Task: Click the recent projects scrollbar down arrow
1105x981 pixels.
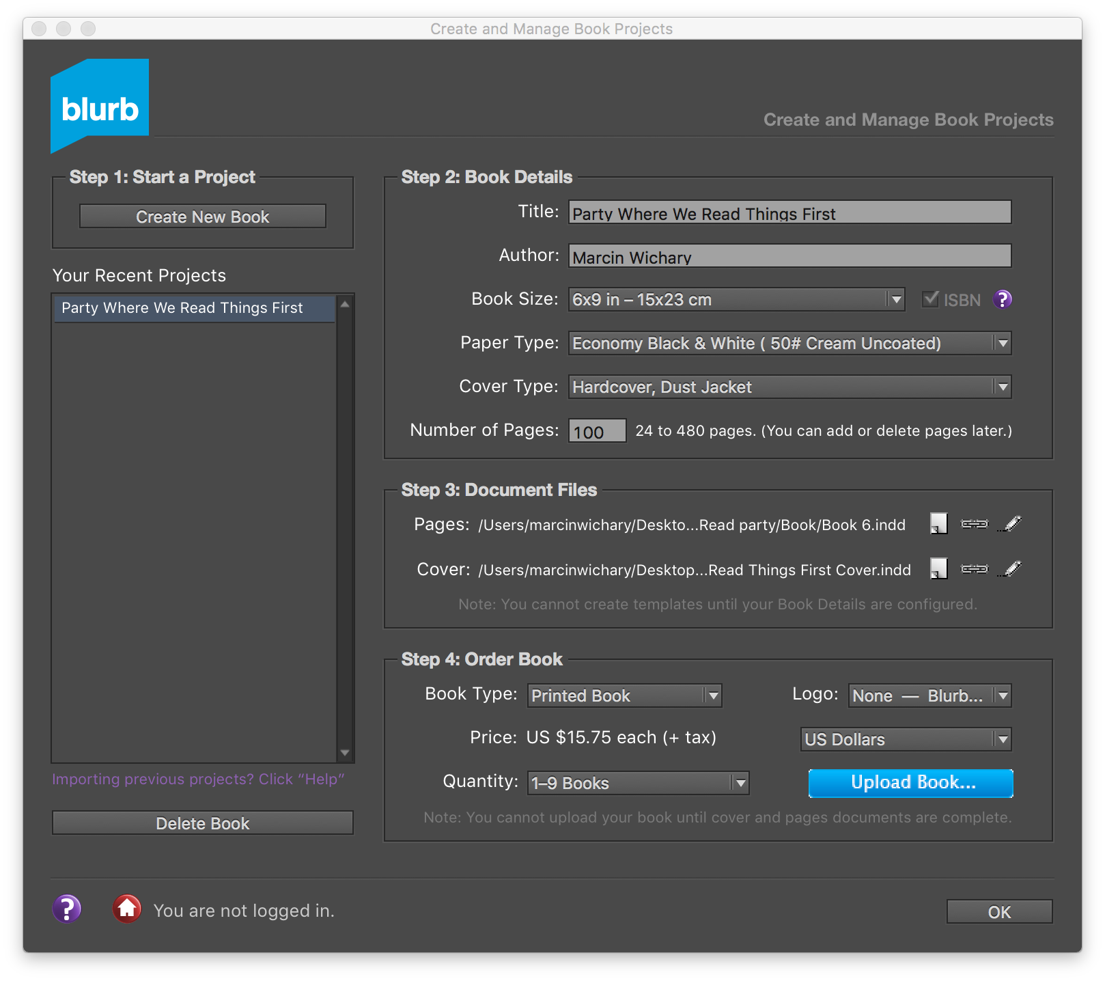Action: [345, 753]
